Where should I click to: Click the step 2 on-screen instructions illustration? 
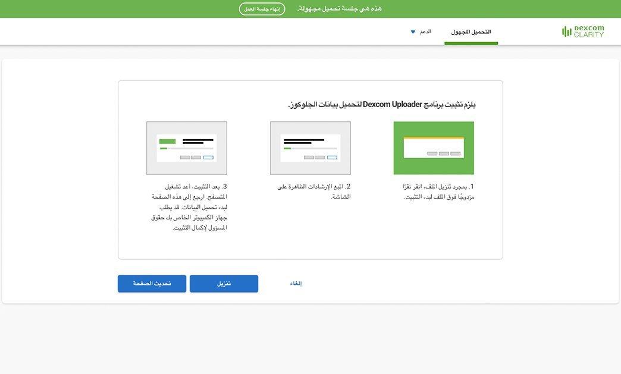310,148
